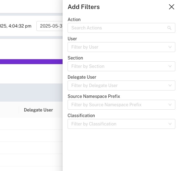180x171 pixels.
Task: Click the chevron in the Section filter
Action: (x=170, y=66)
